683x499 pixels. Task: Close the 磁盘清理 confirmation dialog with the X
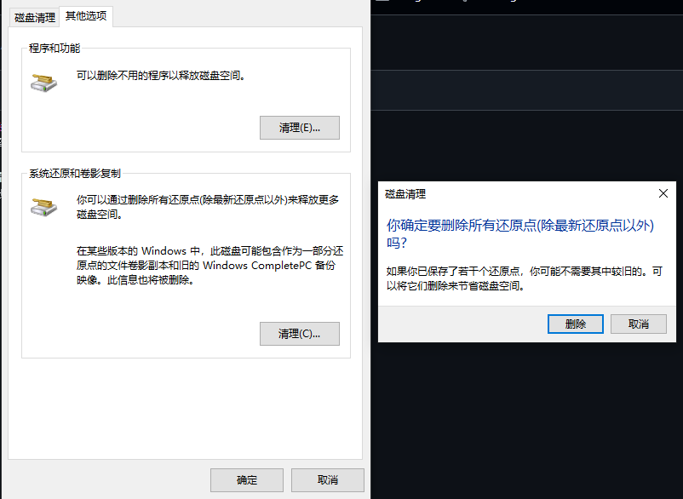(663, 193)
